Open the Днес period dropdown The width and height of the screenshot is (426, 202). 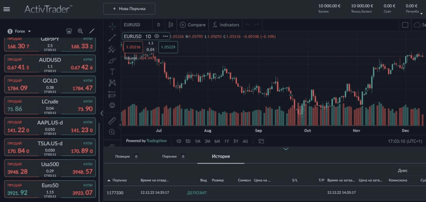409,170
